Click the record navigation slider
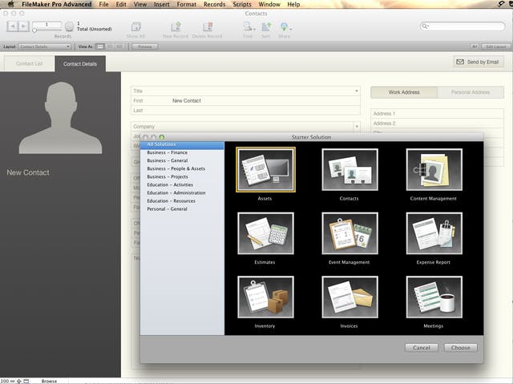 coord(34,30)
